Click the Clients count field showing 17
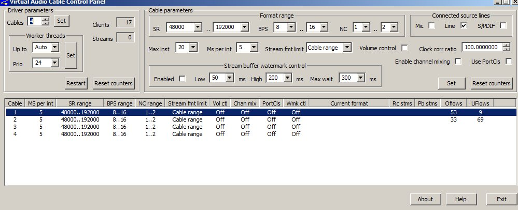The width and height of the screenshot is (518, 210). (x=125, y=22)
